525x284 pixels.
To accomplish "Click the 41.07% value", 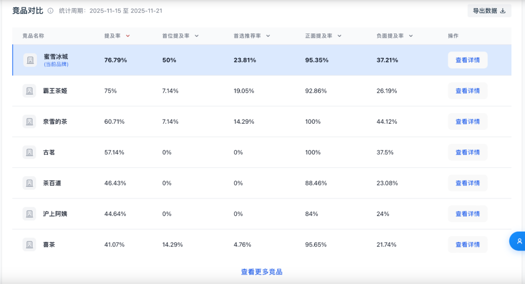I will click(x=114, y=245).
